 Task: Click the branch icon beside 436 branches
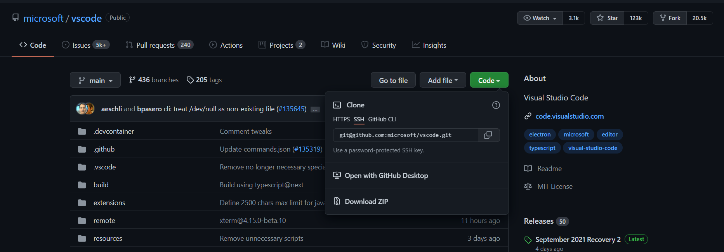(132, 80)
